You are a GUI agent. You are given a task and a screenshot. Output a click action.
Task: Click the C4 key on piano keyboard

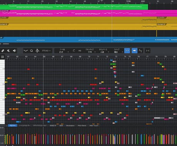pyautogui.click(x=2, y=84)
